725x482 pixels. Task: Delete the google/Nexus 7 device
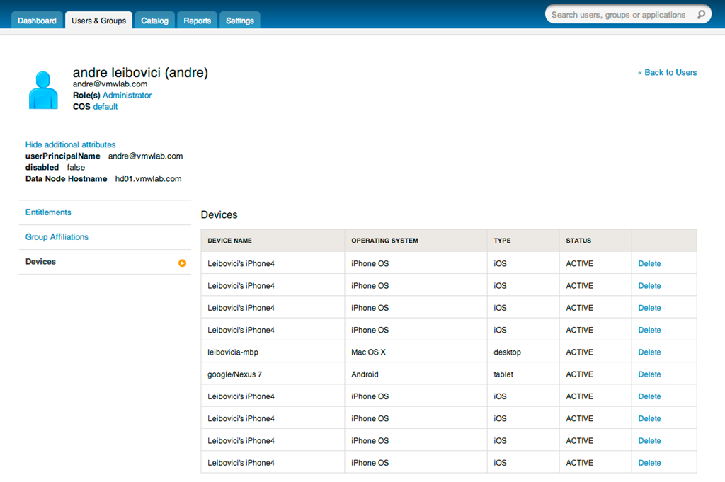coord(649,374)
